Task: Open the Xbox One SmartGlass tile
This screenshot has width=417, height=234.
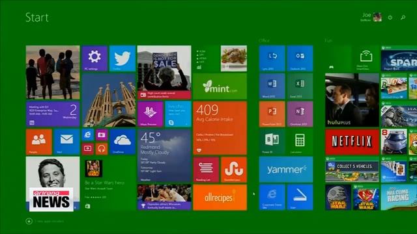Action: (366, 58)
